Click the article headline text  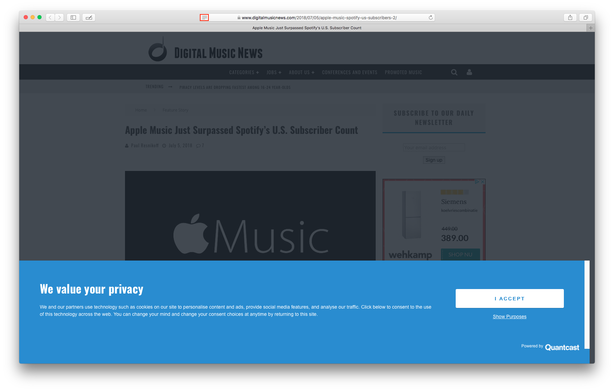pos(241,130)
